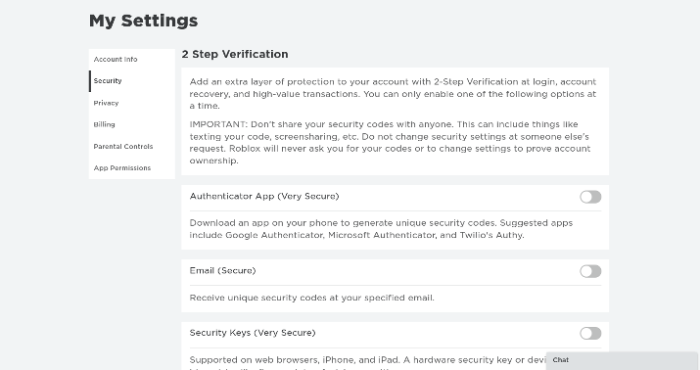Expand the Chat bar
Viewport: 700px width, 370px height.
click(x=622, y=360)
